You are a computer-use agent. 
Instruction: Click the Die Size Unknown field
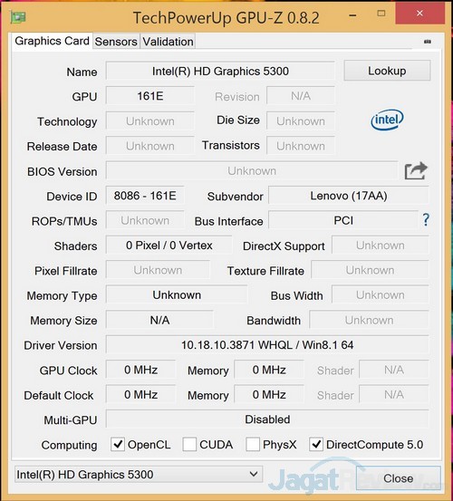coord(301,120)
